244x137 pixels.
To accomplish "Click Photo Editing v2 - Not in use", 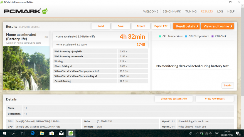I will click(x=193, y=121).
